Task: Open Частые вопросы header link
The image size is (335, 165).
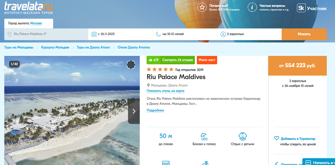Action: point(272,6)
